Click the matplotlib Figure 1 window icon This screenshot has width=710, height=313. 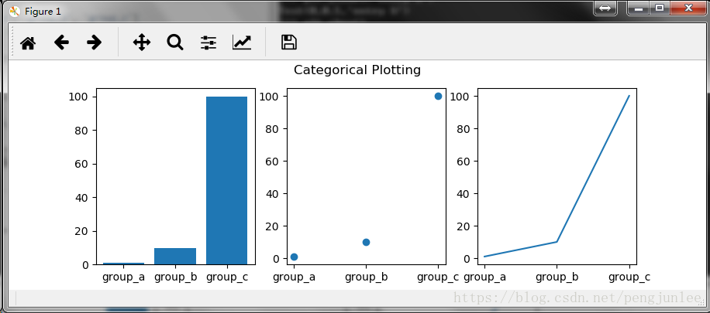pos(15,12)
